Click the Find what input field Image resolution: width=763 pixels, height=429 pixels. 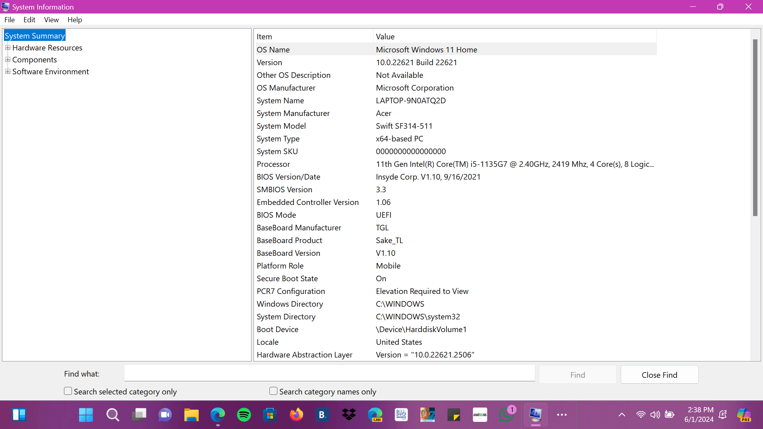[x=329, y=373]
